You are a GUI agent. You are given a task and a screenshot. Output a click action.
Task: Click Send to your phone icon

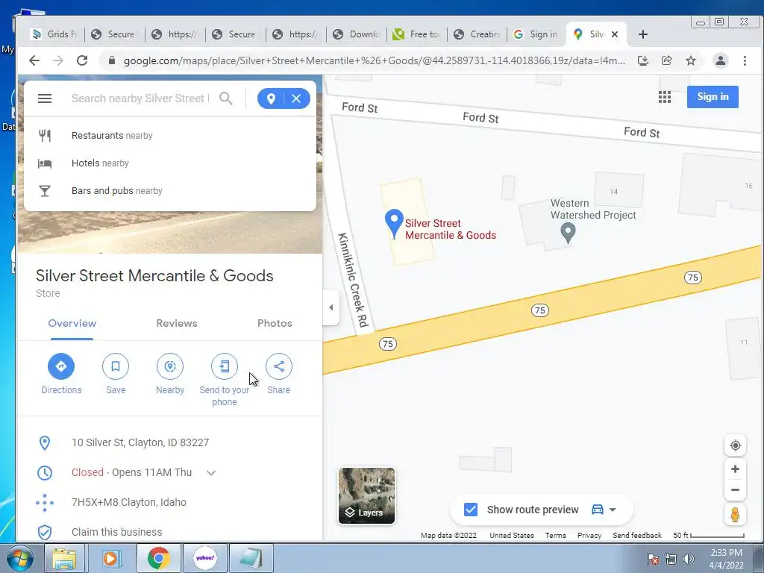pos(225,366)
